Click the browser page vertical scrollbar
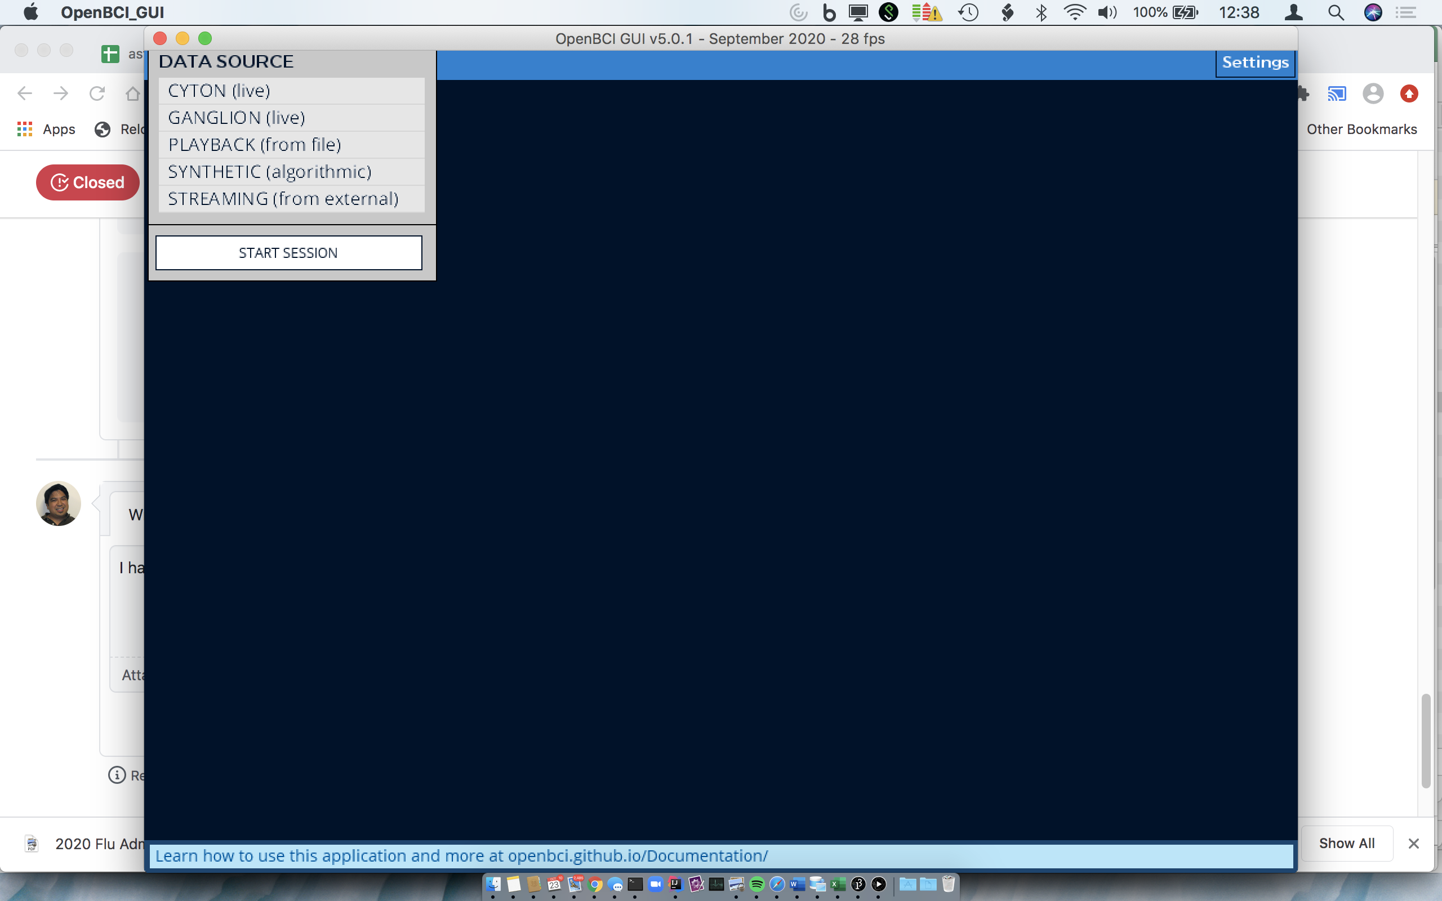This screenshot has height=901, width=1442. tap(1425, 741)
